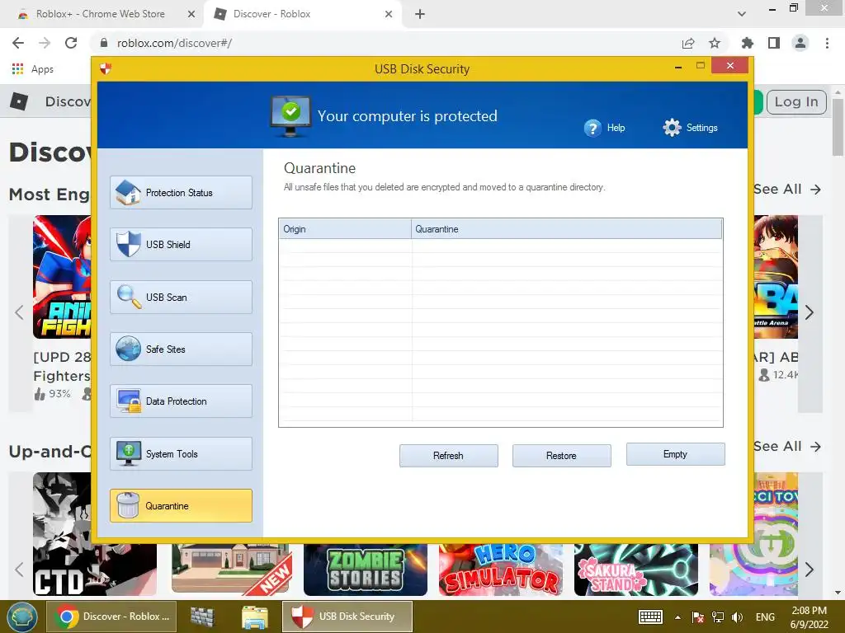Open the Chrome three-dot menu

tap(827, 43)
